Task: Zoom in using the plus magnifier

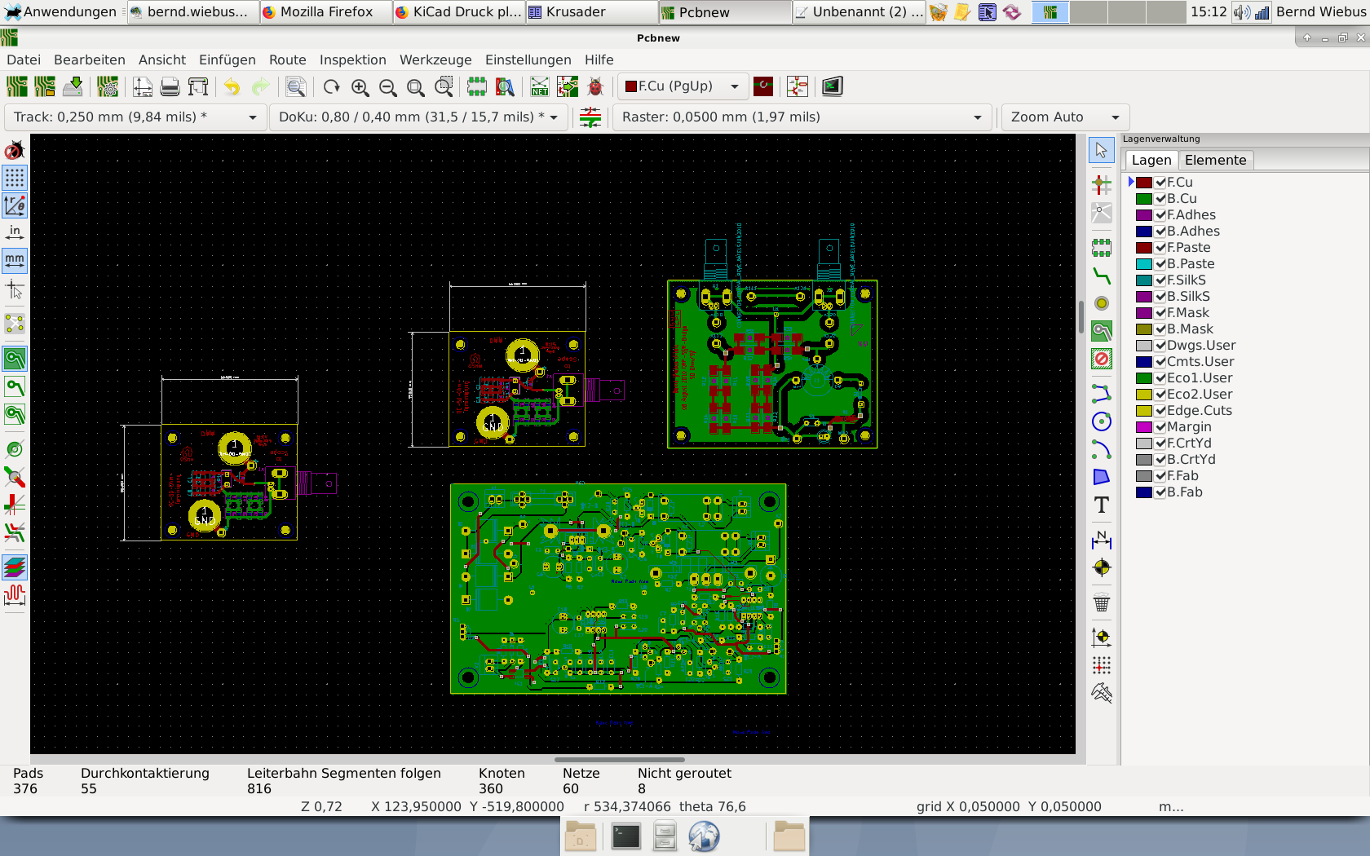Action: click(x=360, y=86)
